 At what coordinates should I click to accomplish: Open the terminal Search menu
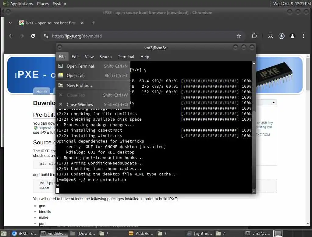[105, 57]
